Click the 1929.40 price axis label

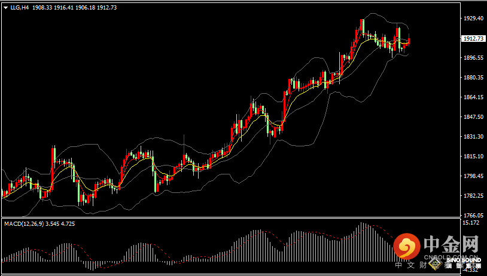(x=473, y=19)
